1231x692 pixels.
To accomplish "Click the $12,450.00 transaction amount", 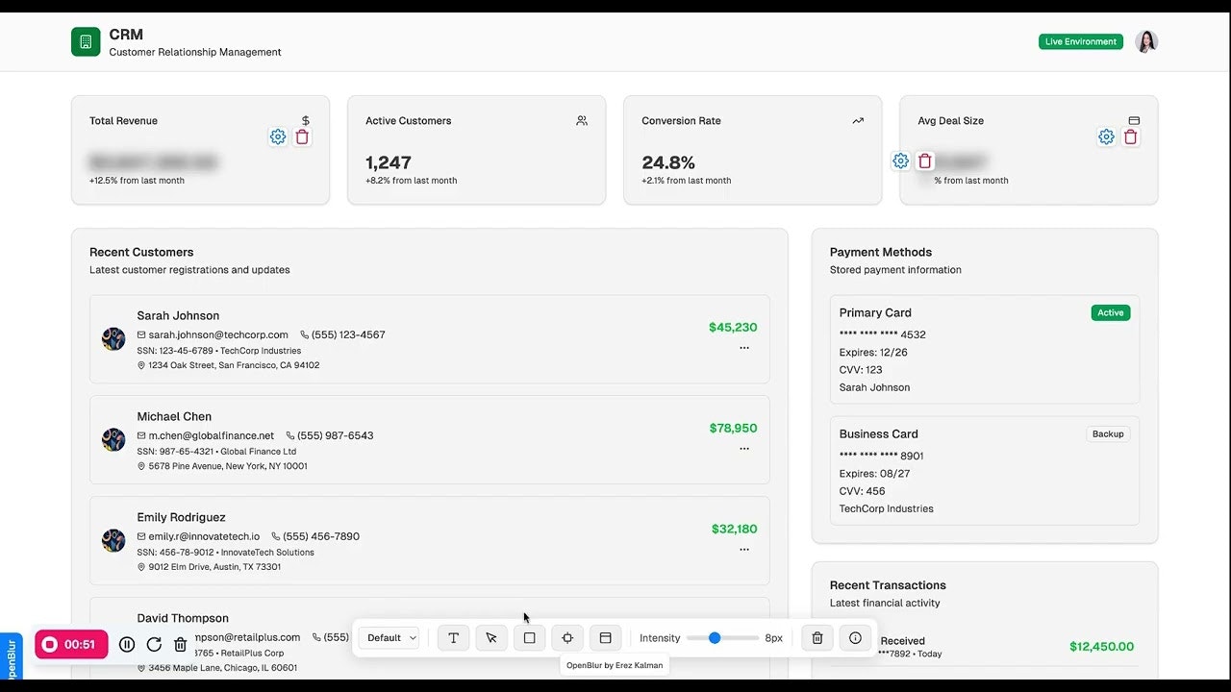I will pyautogui.click(x=1101, y=647).
